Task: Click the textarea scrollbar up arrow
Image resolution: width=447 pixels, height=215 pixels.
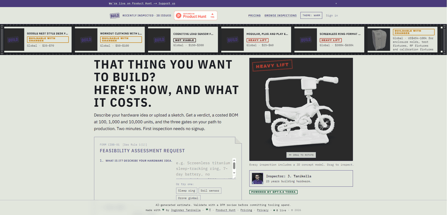Action: (x=234, y=160)
